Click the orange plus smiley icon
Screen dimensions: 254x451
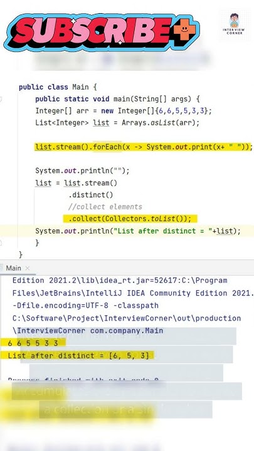click(x=184, y=29)
